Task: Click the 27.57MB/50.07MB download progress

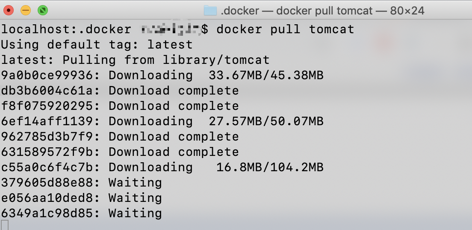Action: [266, 121]
